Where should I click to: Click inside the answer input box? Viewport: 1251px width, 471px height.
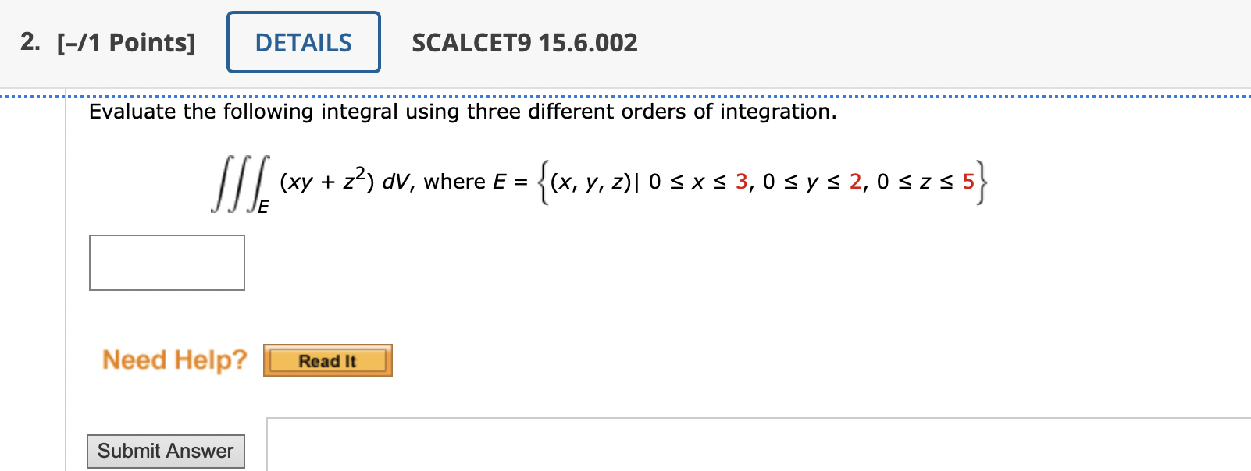166,262
